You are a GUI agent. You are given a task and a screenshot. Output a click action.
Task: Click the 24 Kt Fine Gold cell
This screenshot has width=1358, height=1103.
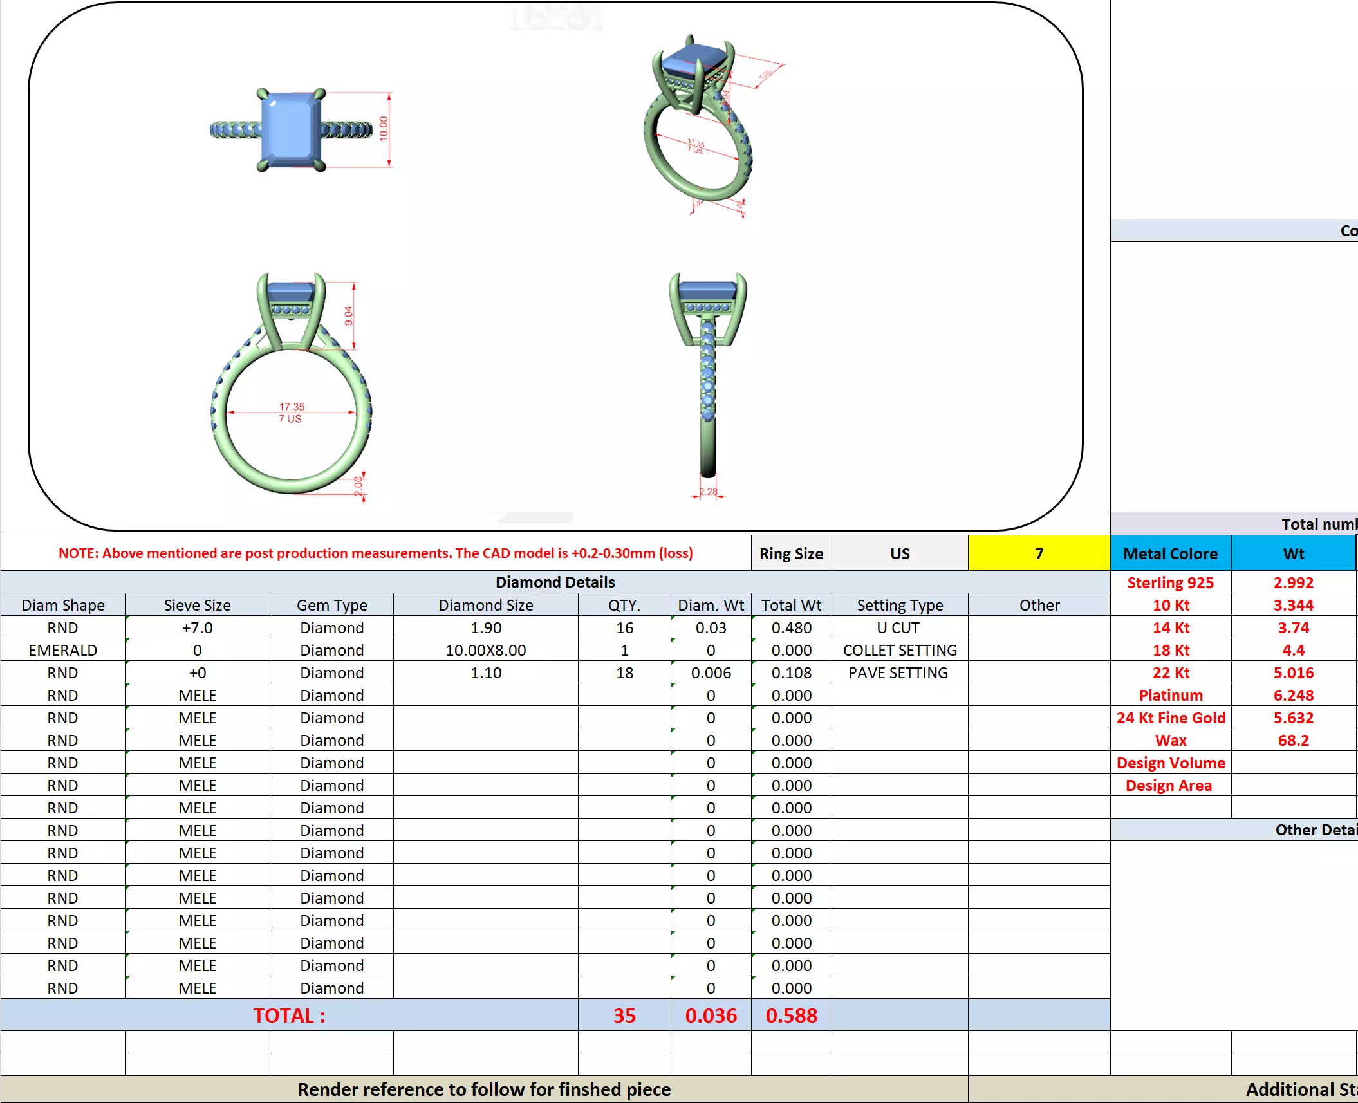coord(1170,718)
